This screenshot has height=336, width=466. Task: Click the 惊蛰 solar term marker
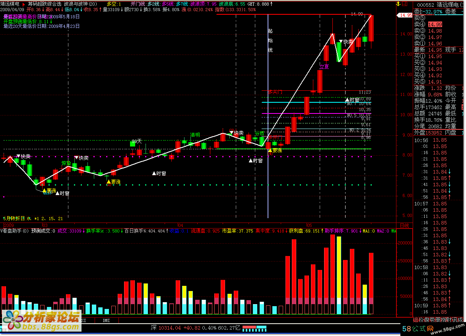pyautogui.click(x=66, y=163)
